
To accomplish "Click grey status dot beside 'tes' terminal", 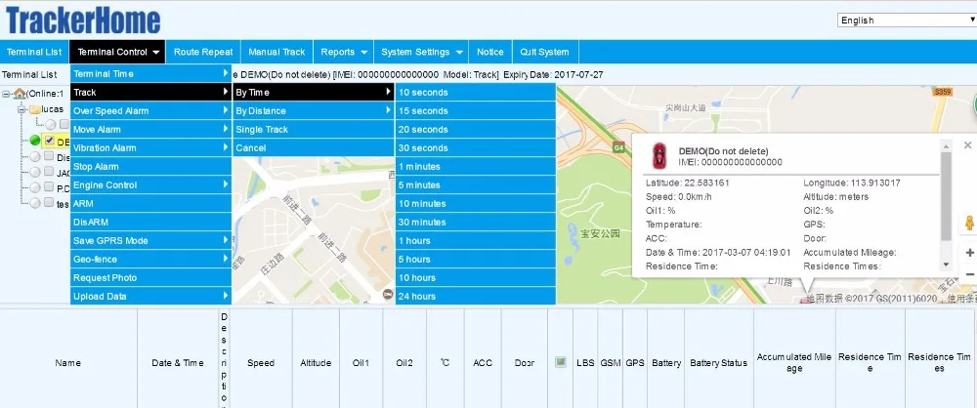I will click(x=35, y=203).
